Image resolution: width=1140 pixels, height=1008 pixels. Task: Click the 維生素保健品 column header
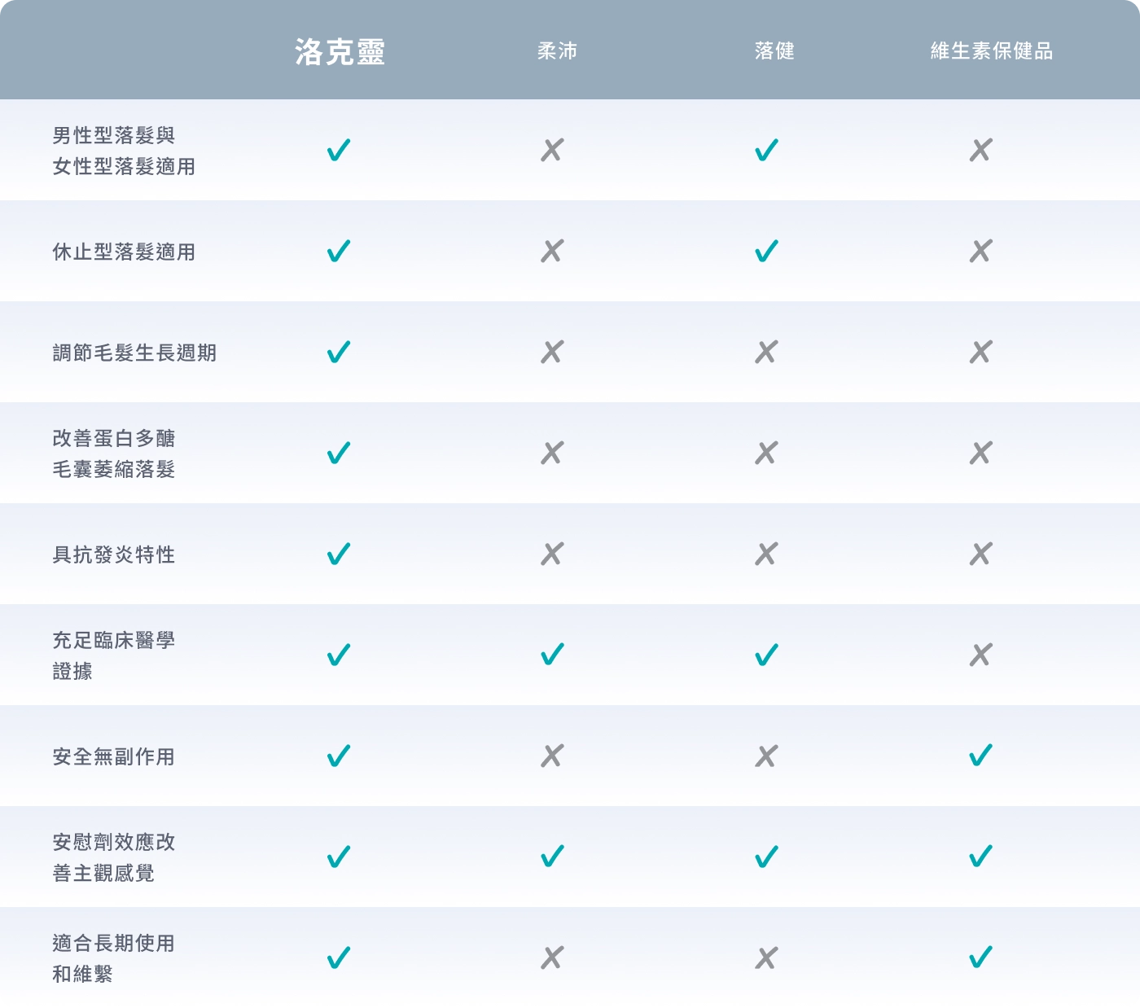[x=992, y=51]
